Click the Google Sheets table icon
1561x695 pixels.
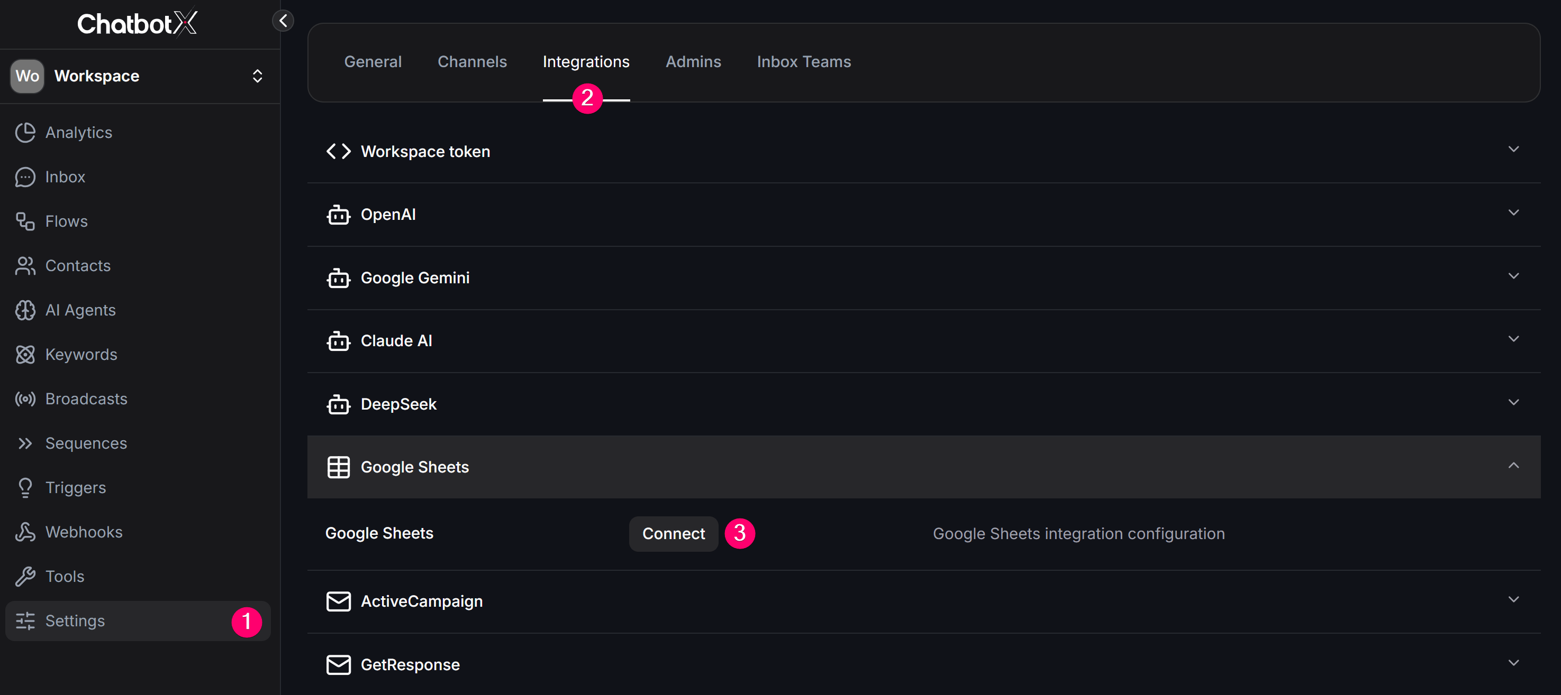338,467
